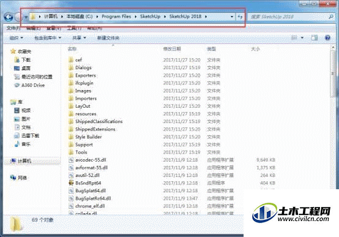Select the Exporters folder icon
The height and width of the screenshot is (237, 339).
71,75
